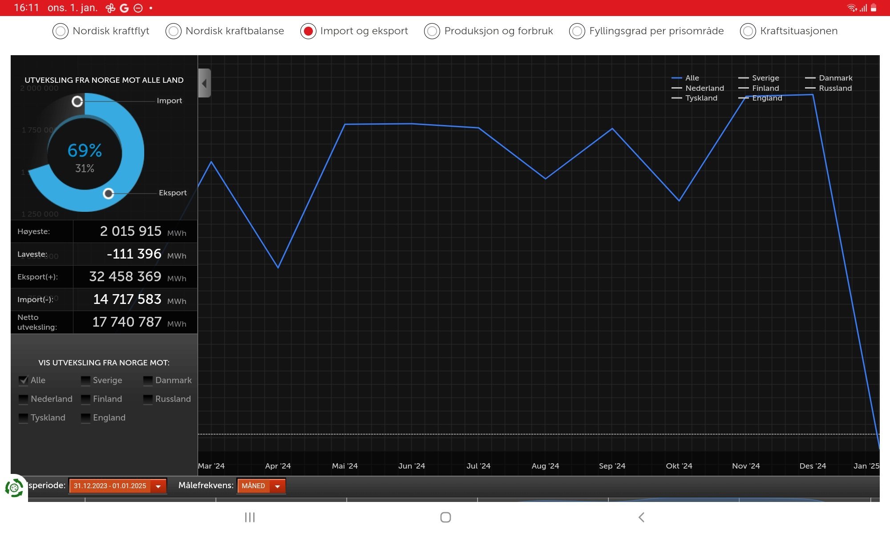Select Nordisk kraftflyt radio button

pyautogui.click(x=61, y=31)
